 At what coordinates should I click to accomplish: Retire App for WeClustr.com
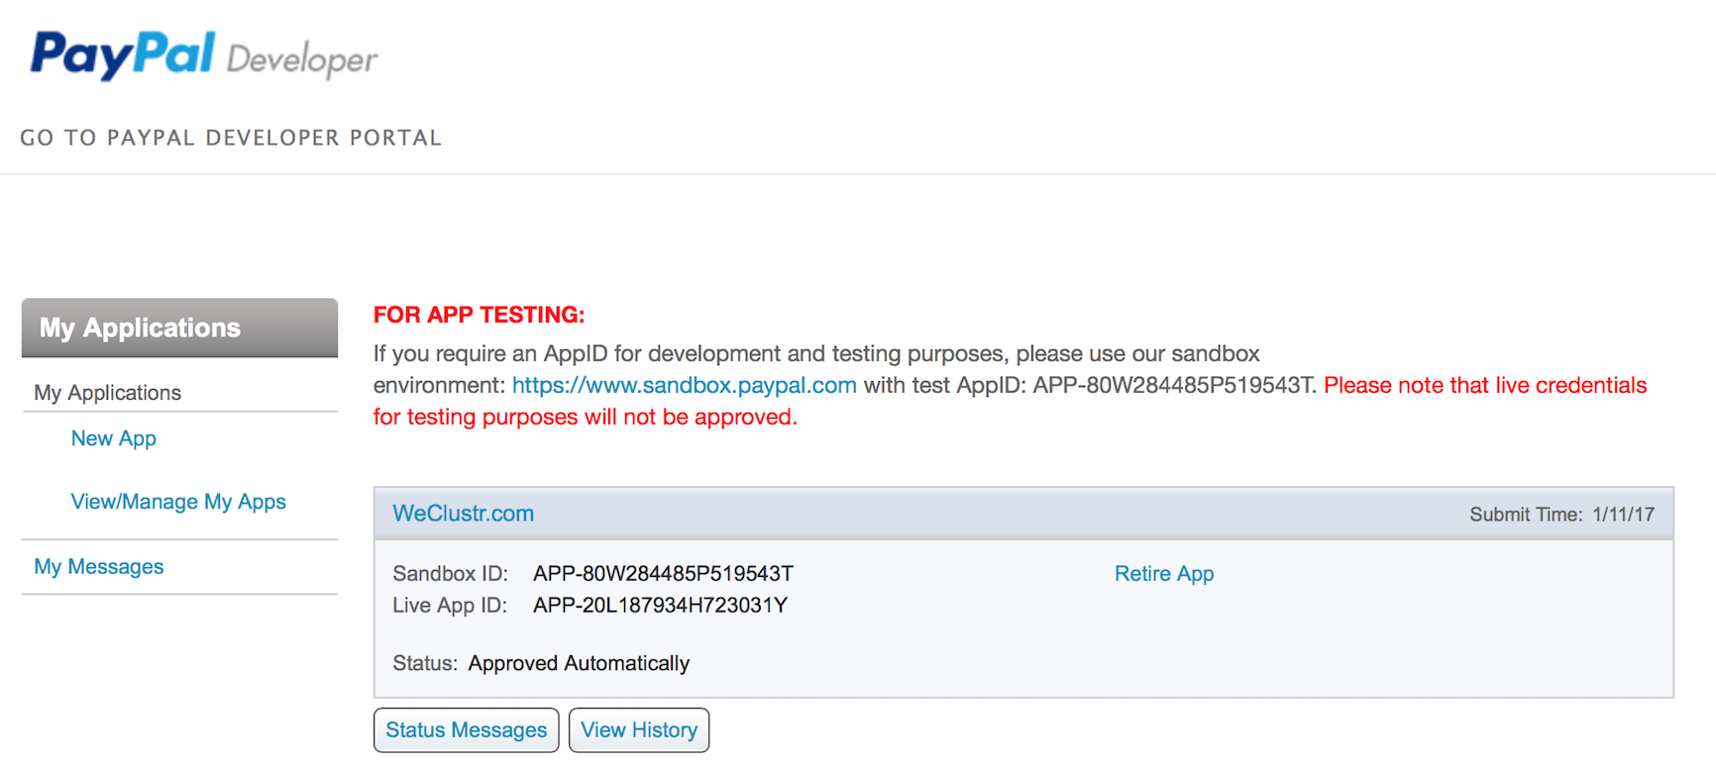tap(1163, 574)
